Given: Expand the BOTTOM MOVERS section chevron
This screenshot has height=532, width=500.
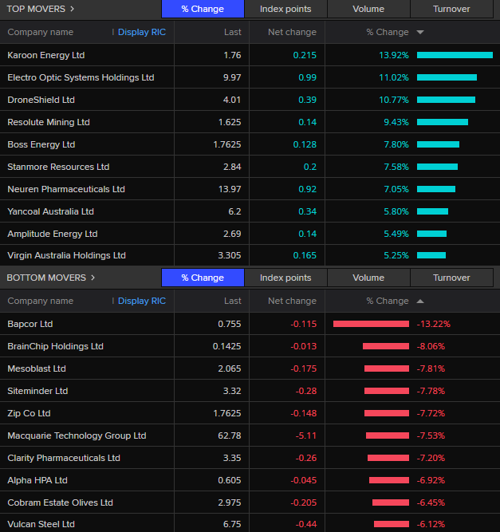Looking at the screenshot, I should click(x=93, y=278).
